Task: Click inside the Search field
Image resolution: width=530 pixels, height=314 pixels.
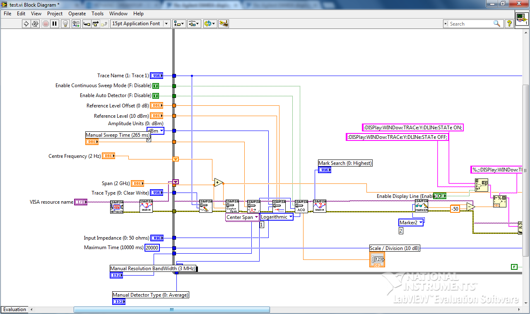Action: click(x=473, y=24)
